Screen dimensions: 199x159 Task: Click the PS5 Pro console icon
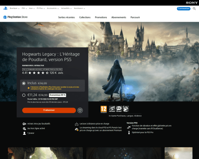[x=129, y=133]
